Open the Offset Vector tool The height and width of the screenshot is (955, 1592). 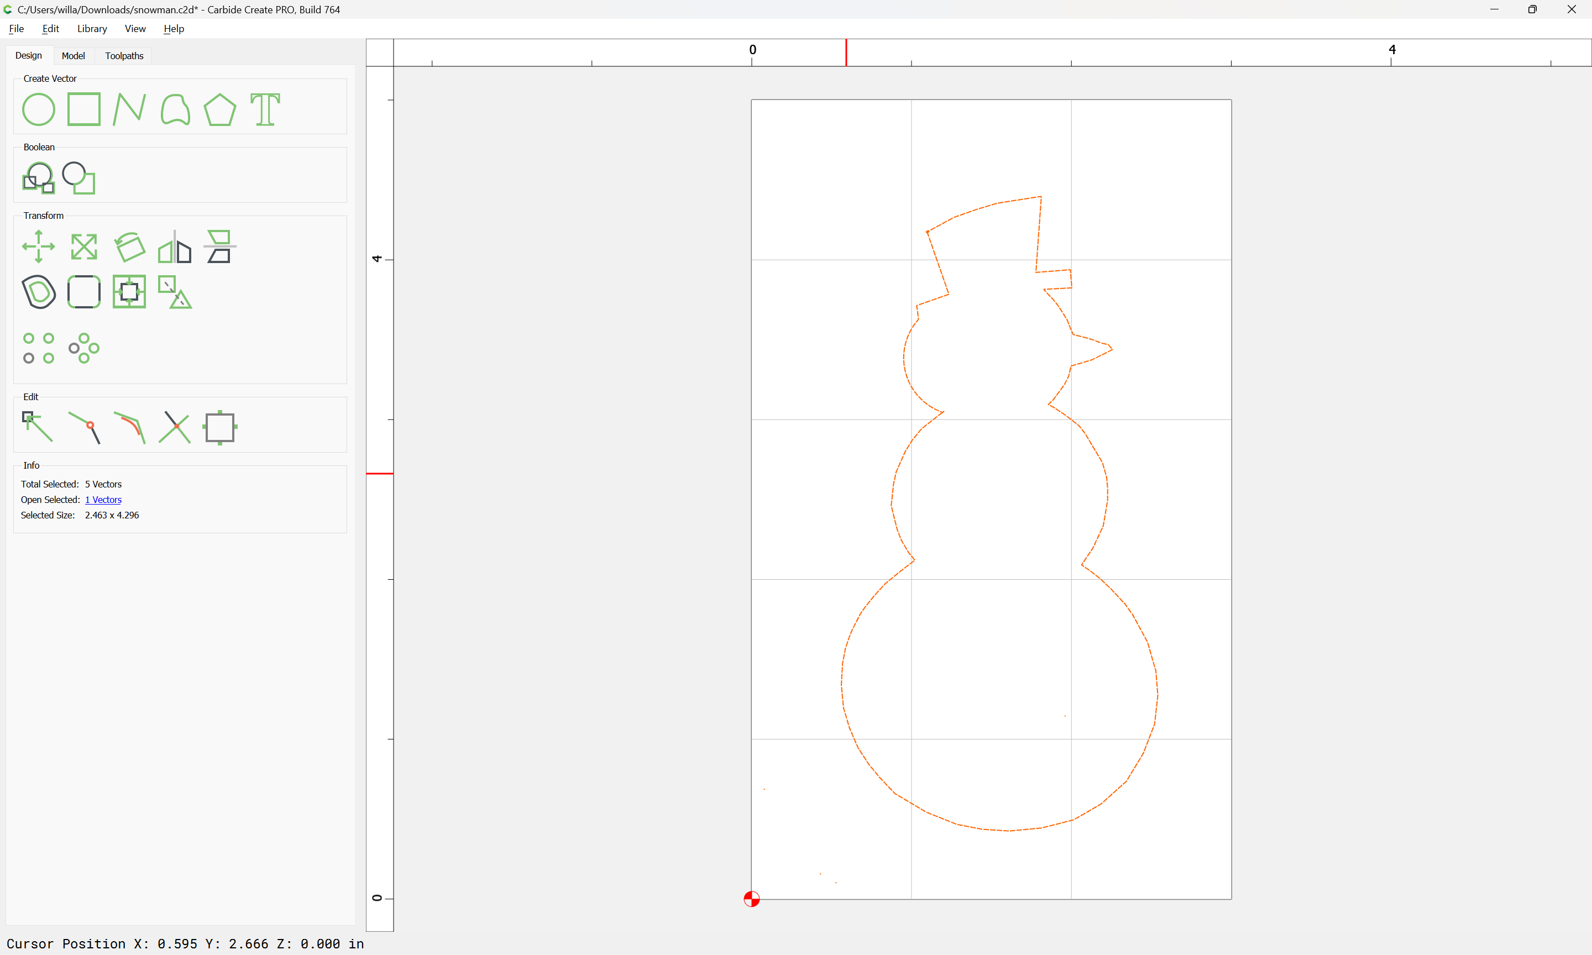point(39,291)
